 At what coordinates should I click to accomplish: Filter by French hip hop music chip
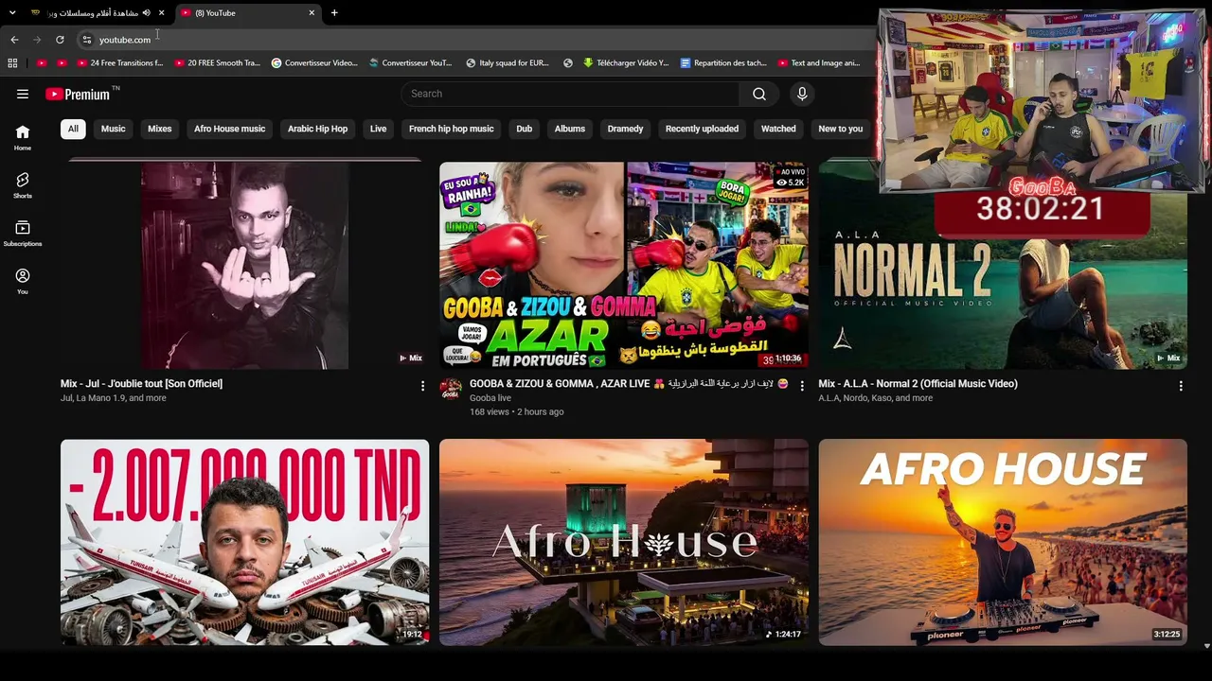[451, 129]
